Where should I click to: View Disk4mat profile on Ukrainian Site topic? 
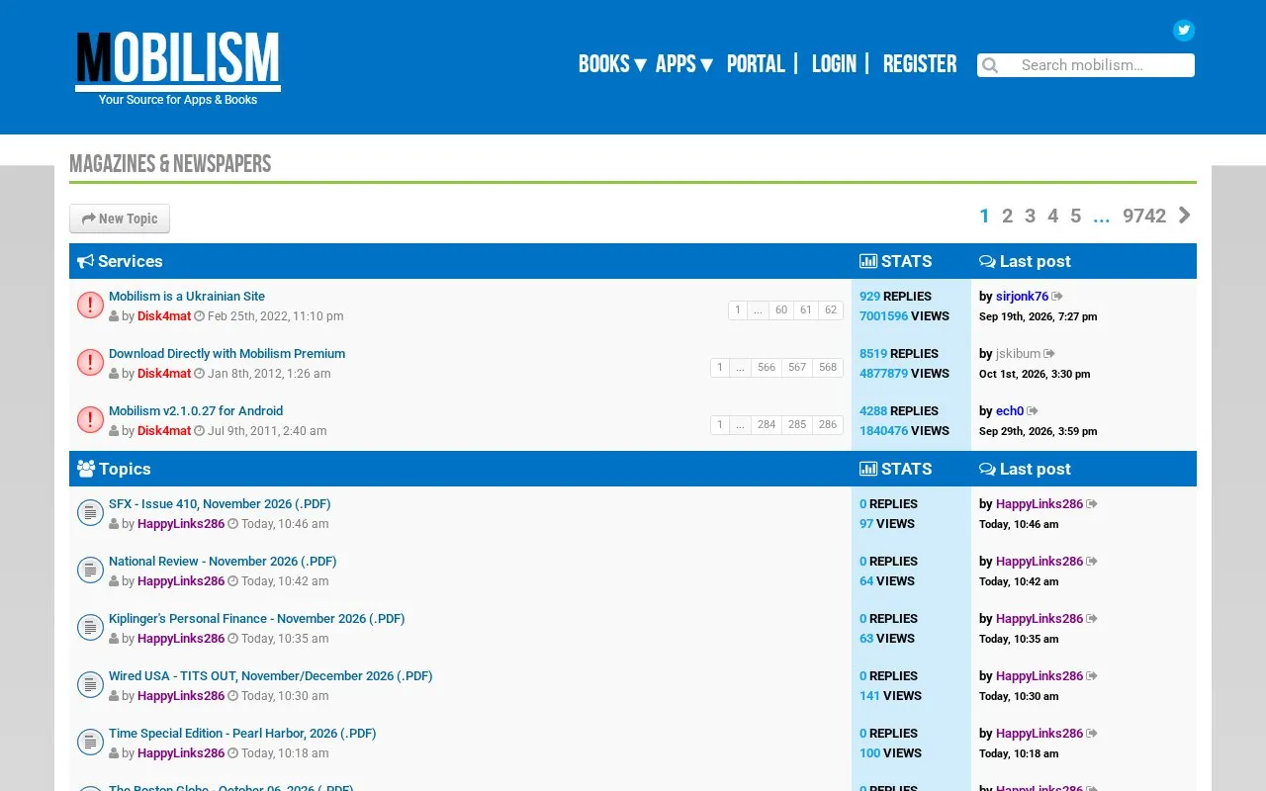point(164,316)
